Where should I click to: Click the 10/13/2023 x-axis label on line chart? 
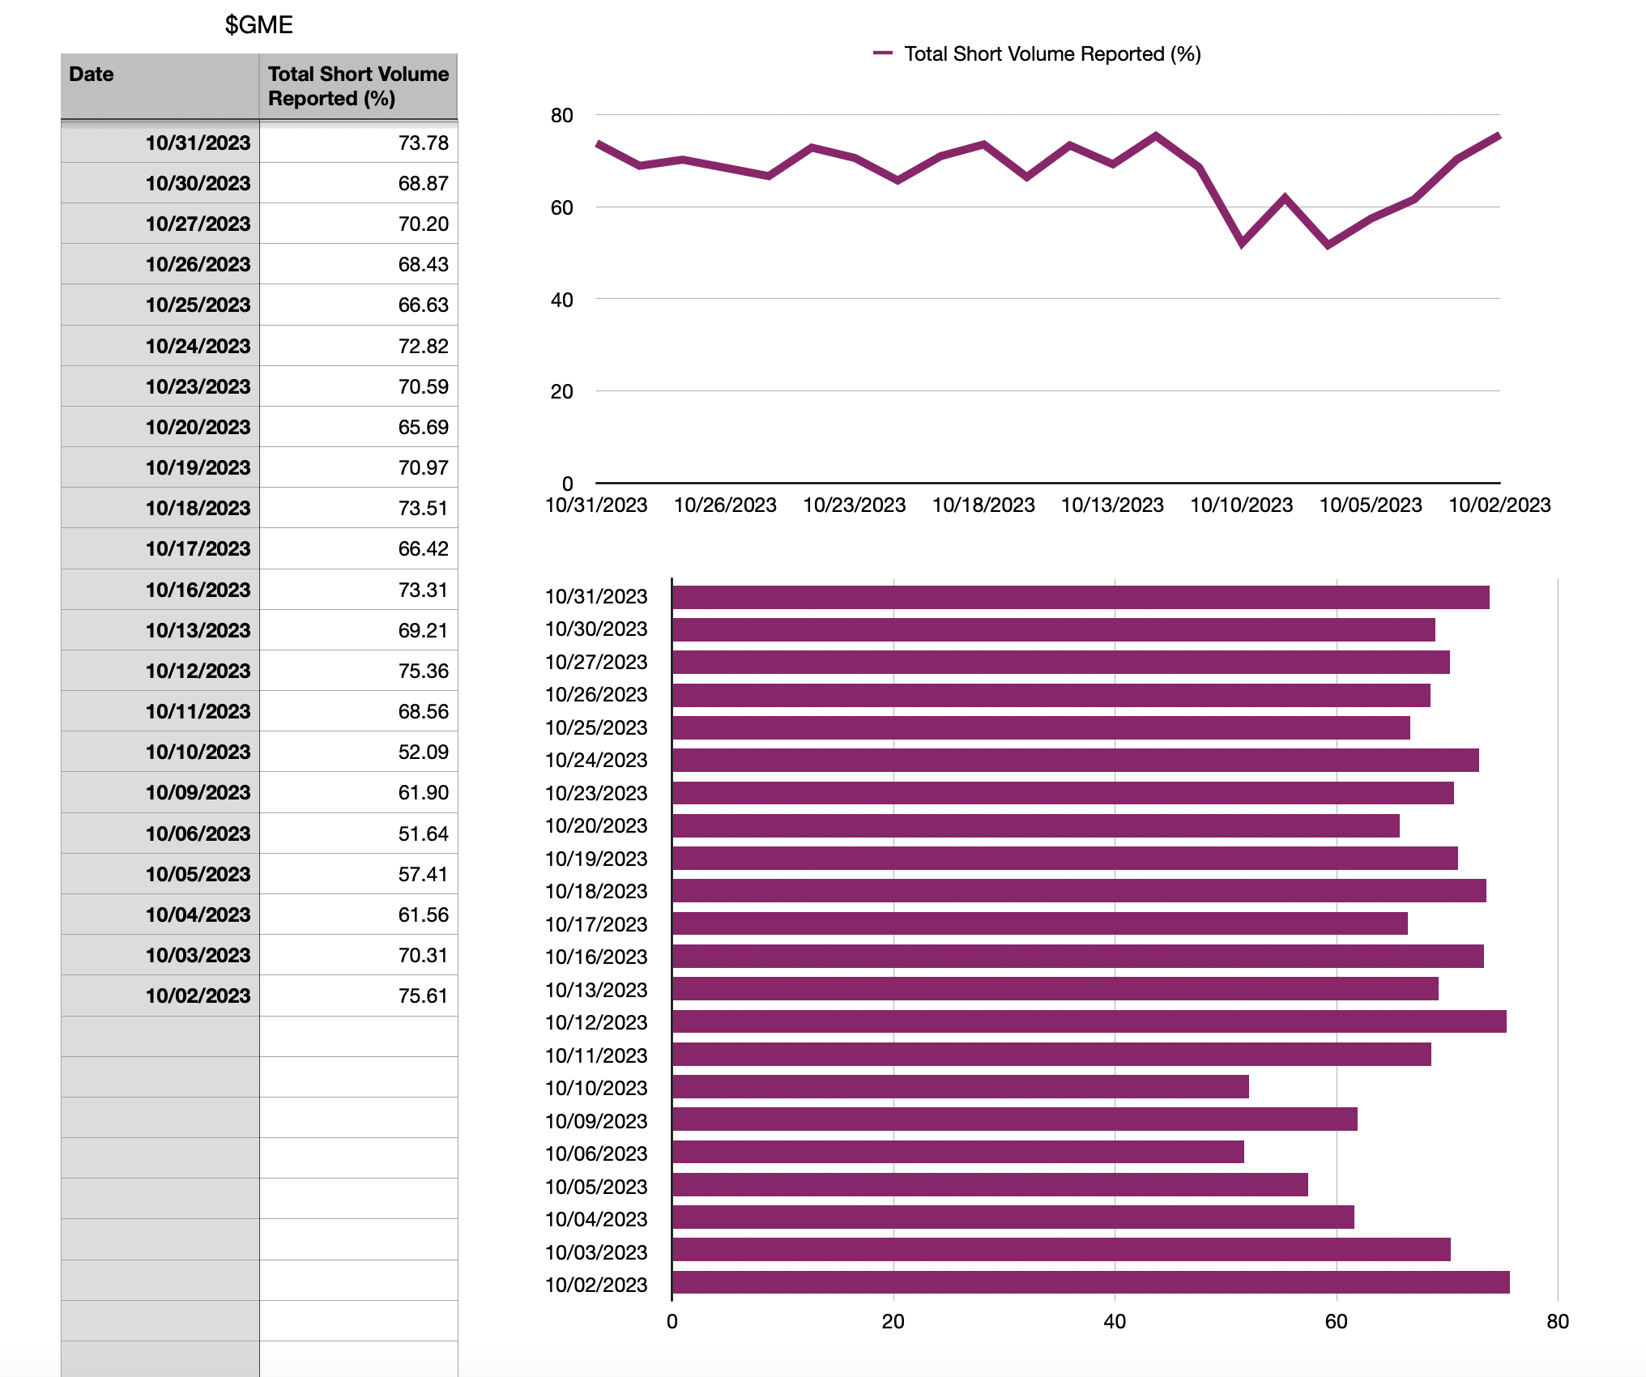pos(1112,505)
